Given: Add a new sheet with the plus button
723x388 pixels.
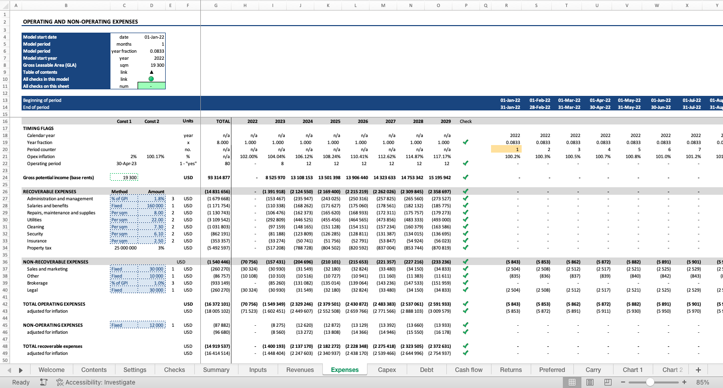Looking at the screenshot, I should click(698, 369).
